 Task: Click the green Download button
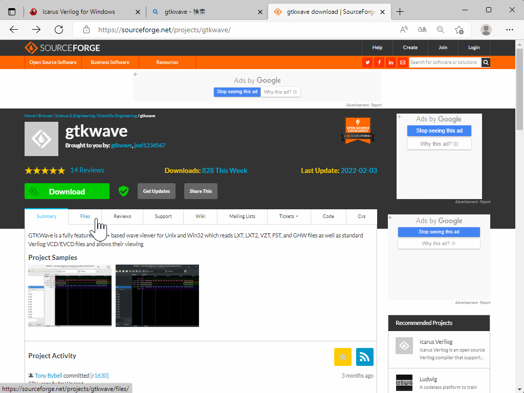67,191
